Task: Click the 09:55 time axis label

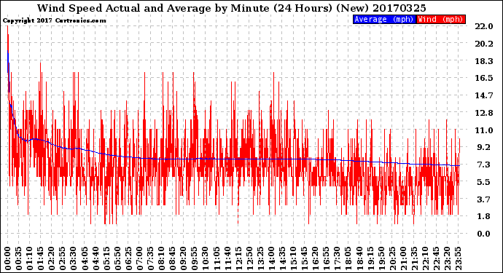Action: [x=195, y=258]
